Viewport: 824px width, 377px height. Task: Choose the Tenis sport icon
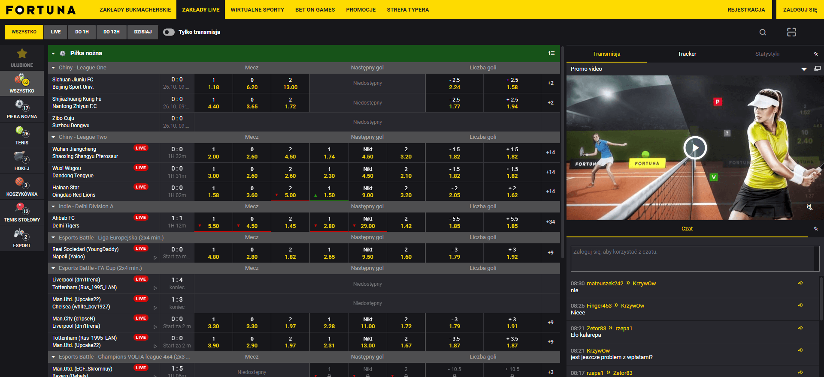pyautogui.click(x=22, y=135)
